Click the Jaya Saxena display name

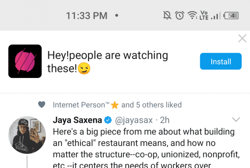point(77,120)
